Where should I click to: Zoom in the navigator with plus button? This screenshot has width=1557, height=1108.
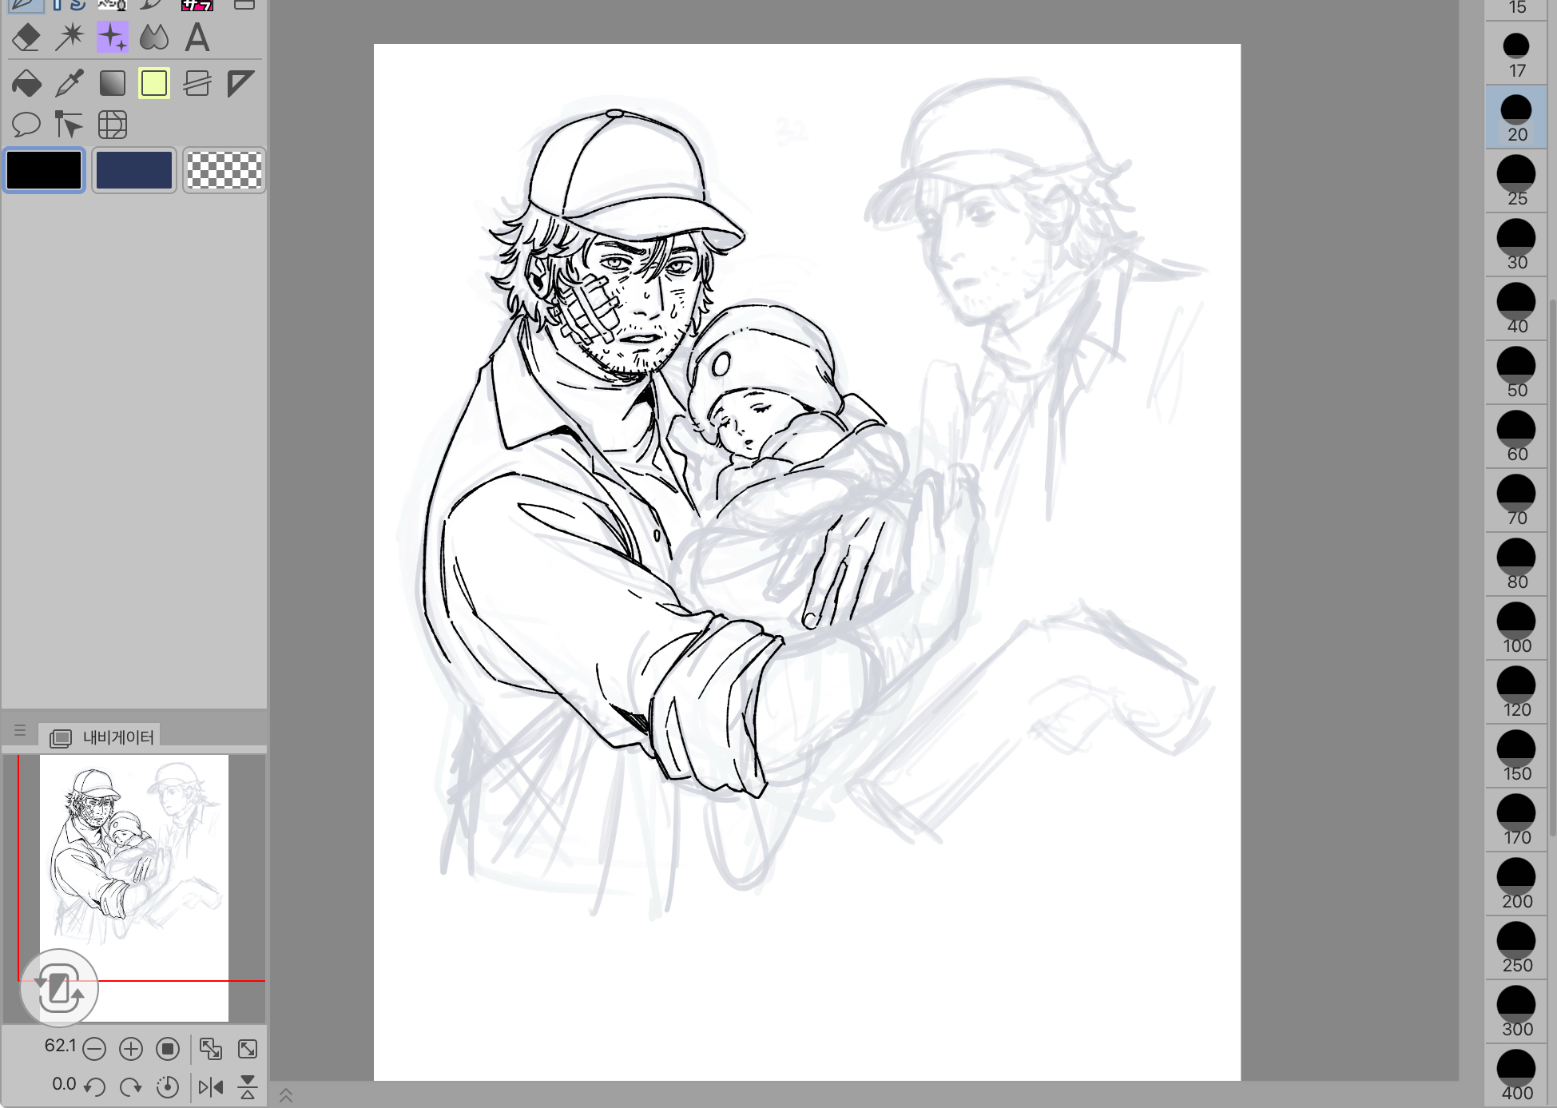[x=131, y=1048]
